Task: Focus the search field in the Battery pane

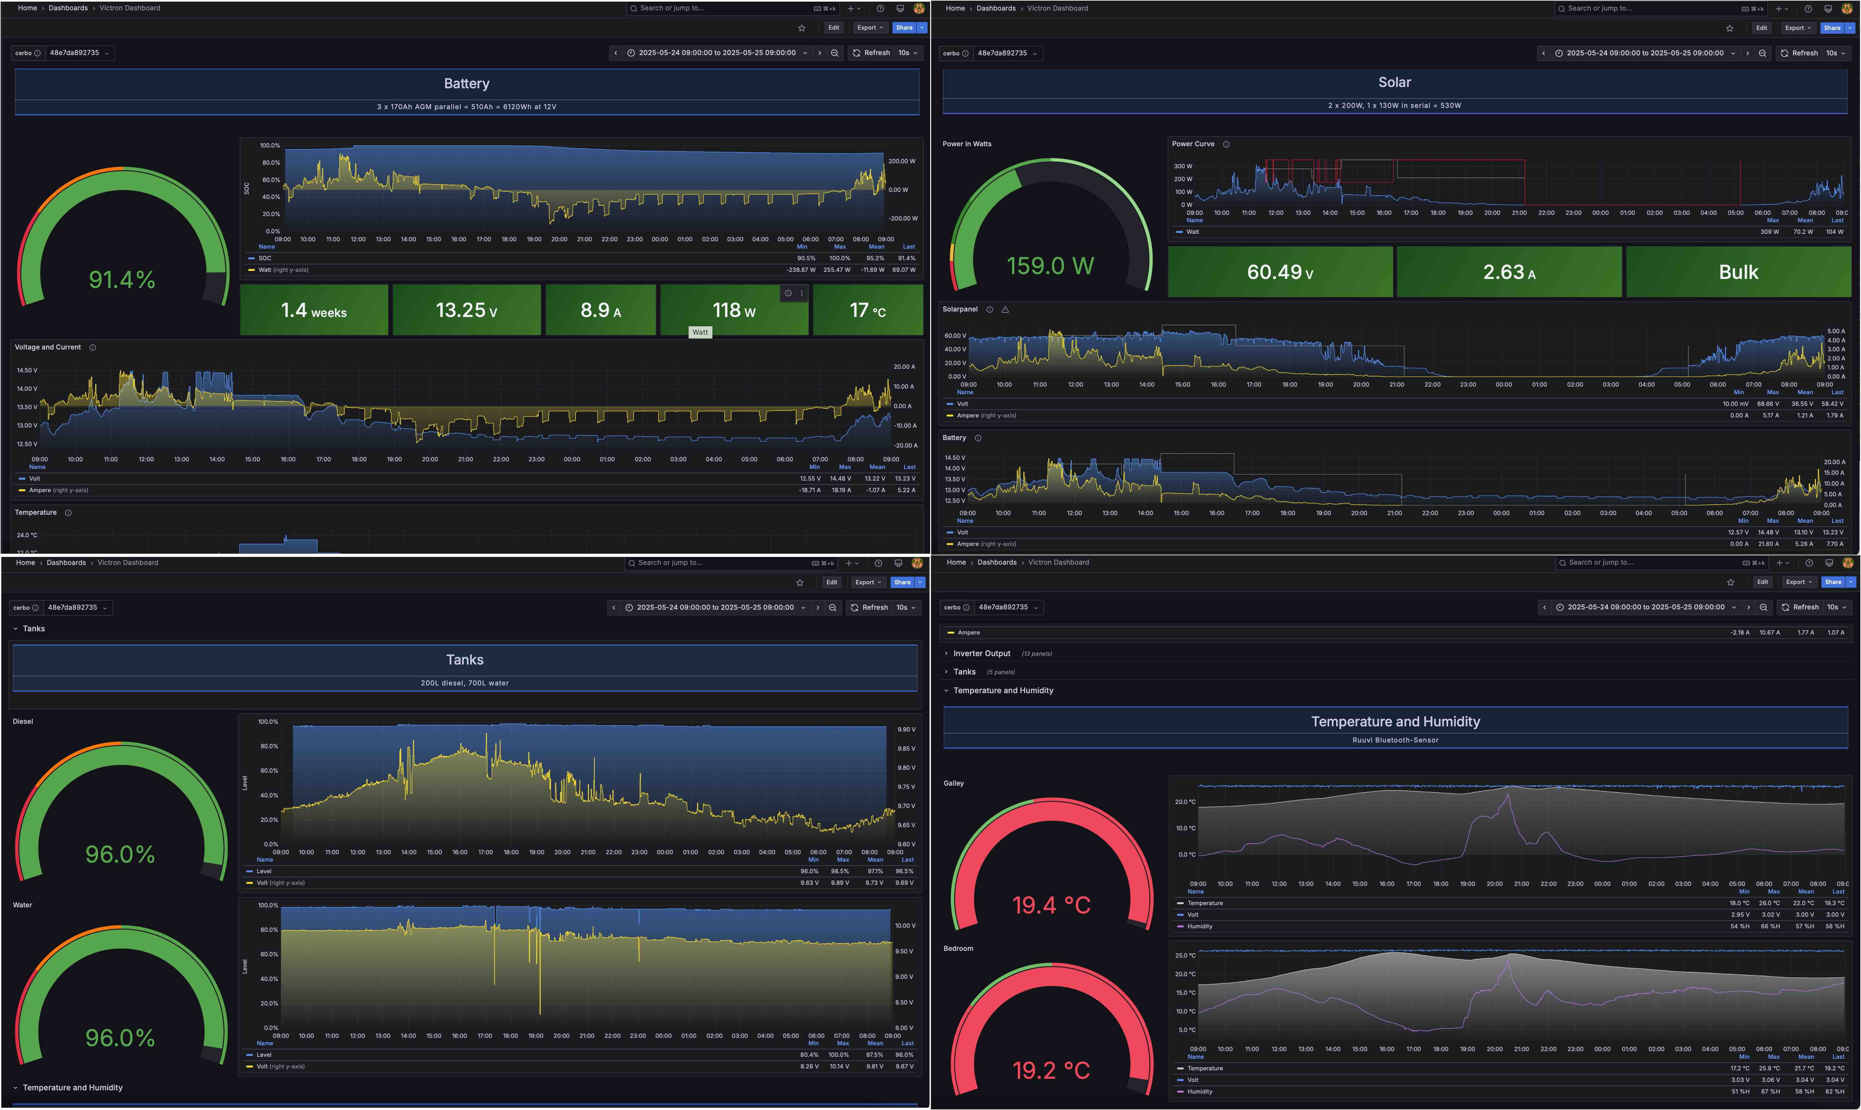Action: 733,8
